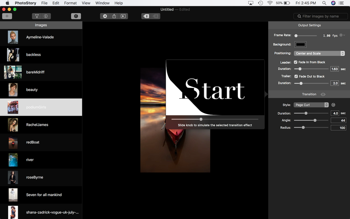Click the AirPlay display icon
350x219 pixels.
(251, 3)
